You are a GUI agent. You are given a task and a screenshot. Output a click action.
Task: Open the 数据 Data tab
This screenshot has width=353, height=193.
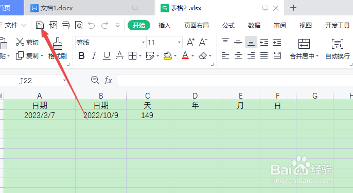[x=254, y=25]
